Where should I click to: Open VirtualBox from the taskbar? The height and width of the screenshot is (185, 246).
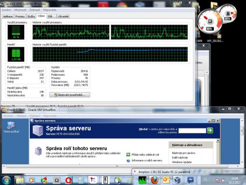pos(178,180)
